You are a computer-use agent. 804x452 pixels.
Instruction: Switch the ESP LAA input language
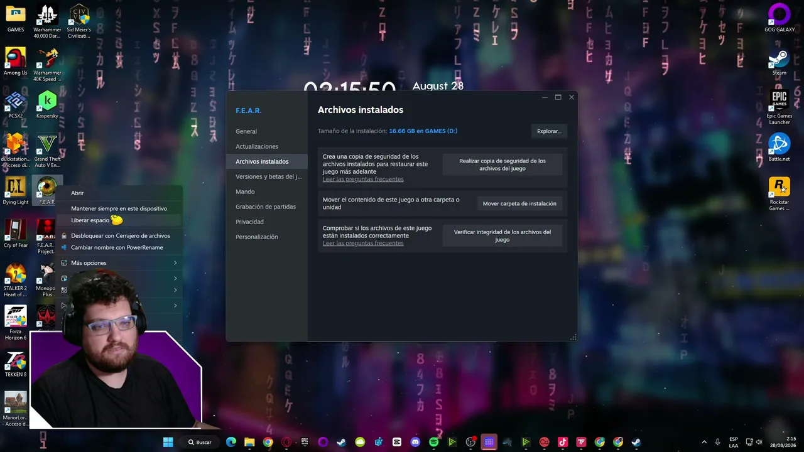[734, 442]
